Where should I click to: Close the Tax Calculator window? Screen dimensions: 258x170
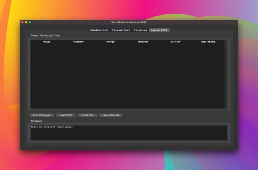(23, 22)
